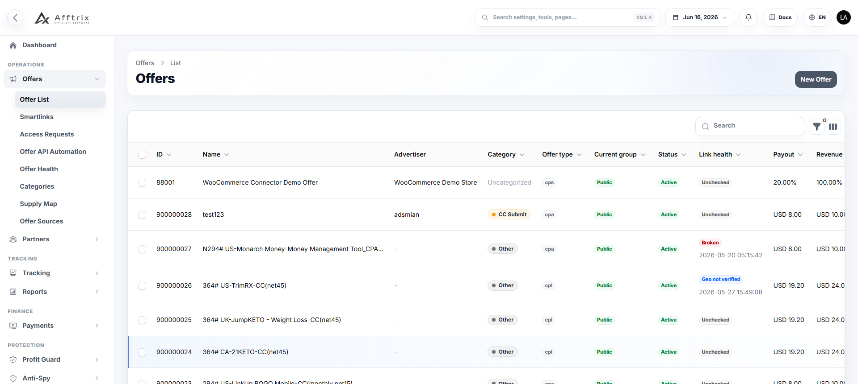Screen dimensions: 858x384
Task: Click the Offers breadcrumb link
Action: pyautogui.click(x=145, y=63)
